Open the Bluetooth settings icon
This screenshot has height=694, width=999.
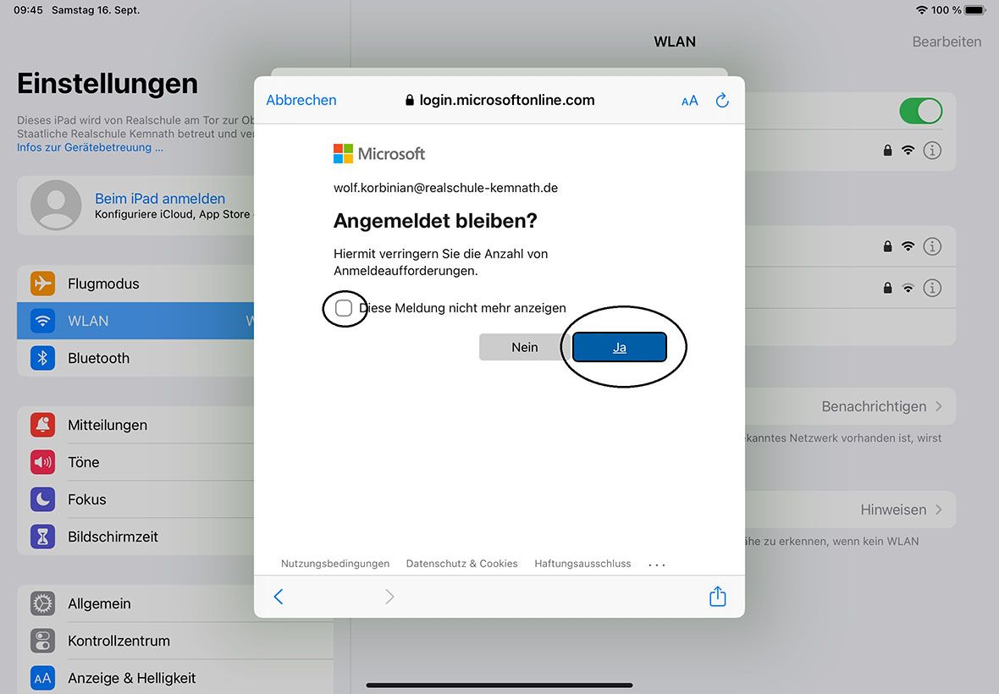(x=42, y=358)
